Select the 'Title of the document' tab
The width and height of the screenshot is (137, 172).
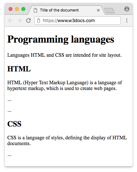(67, 10)
